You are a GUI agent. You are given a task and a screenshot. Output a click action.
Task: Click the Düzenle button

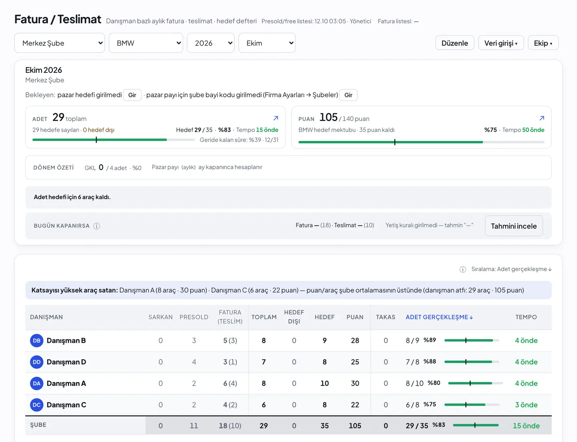(x=455, y=43)
